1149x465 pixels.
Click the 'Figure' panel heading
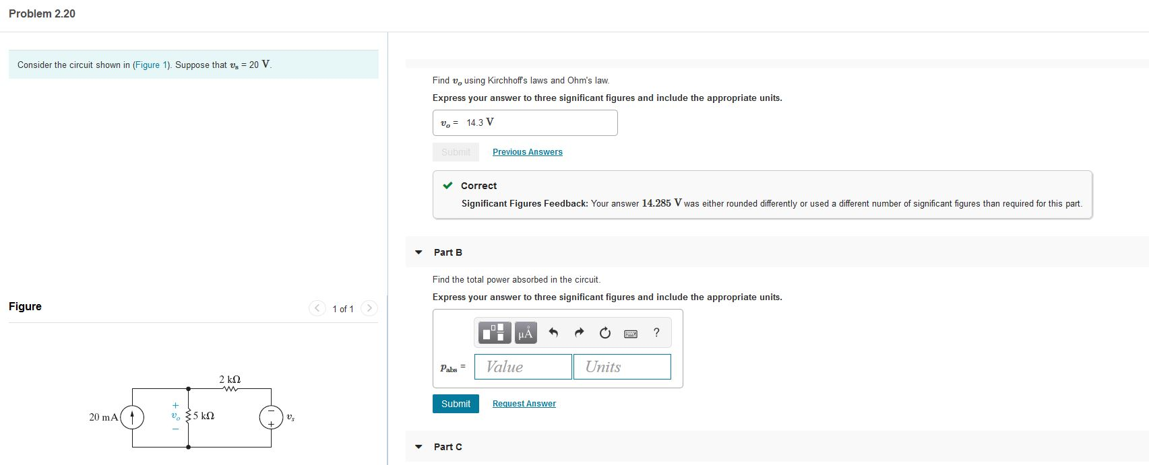pos(25,306)
